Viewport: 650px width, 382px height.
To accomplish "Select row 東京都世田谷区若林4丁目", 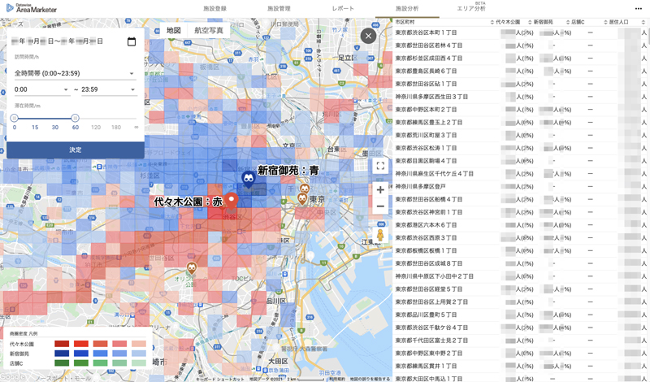I will [521, 46].
